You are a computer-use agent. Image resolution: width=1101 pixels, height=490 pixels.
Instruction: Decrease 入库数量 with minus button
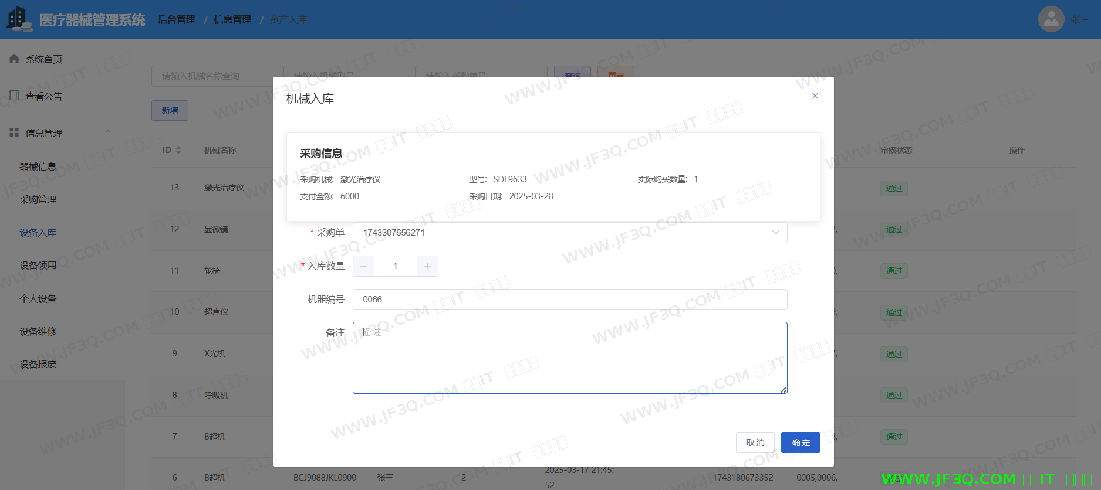point(363,266)
